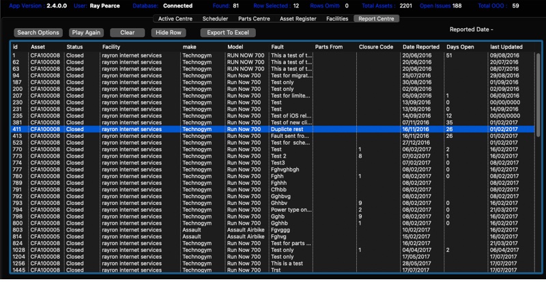Click the 'Fghvg' fault cell

click(278, 236)
